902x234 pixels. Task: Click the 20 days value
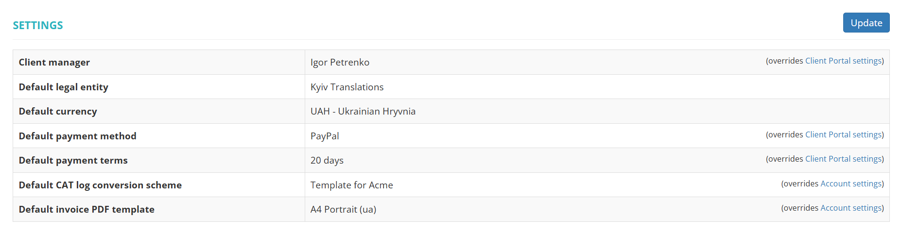click(x=327, y=160)
